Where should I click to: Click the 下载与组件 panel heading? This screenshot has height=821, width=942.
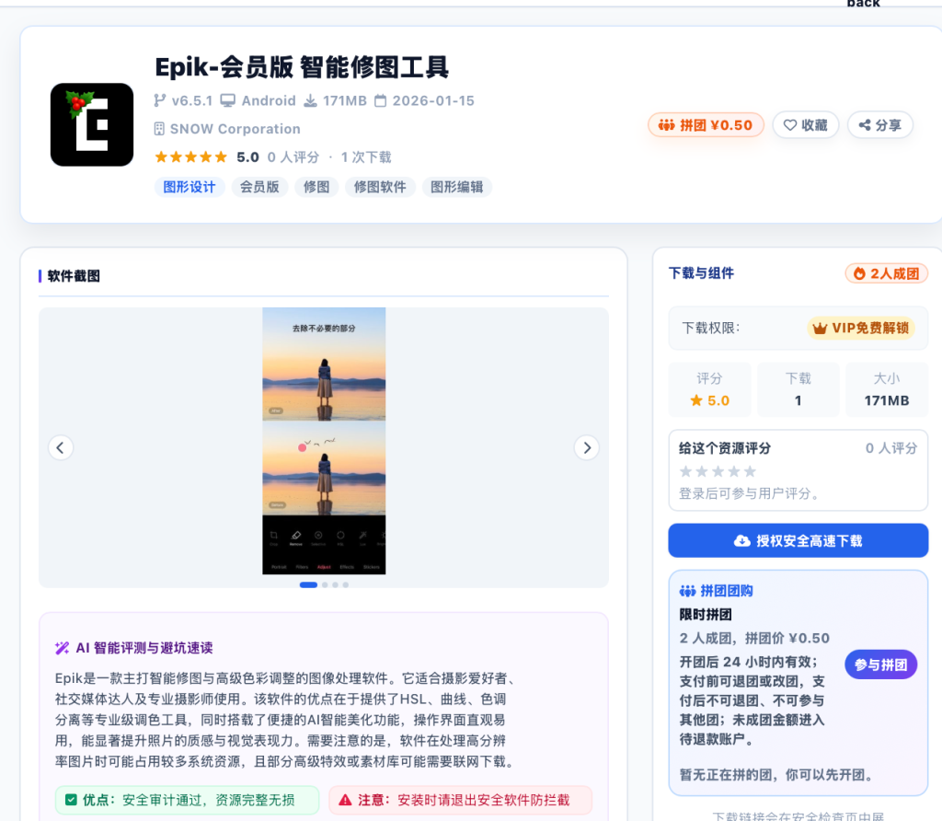click(701, 273)
